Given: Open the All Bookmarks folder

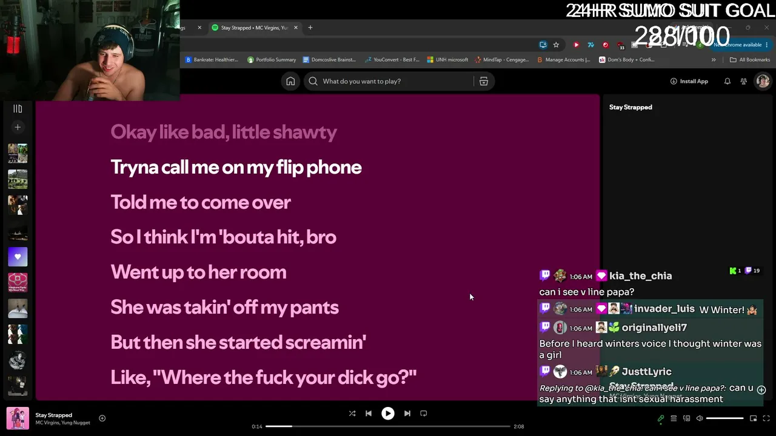Looking at the screenshot, I should (x=750, y=59).
